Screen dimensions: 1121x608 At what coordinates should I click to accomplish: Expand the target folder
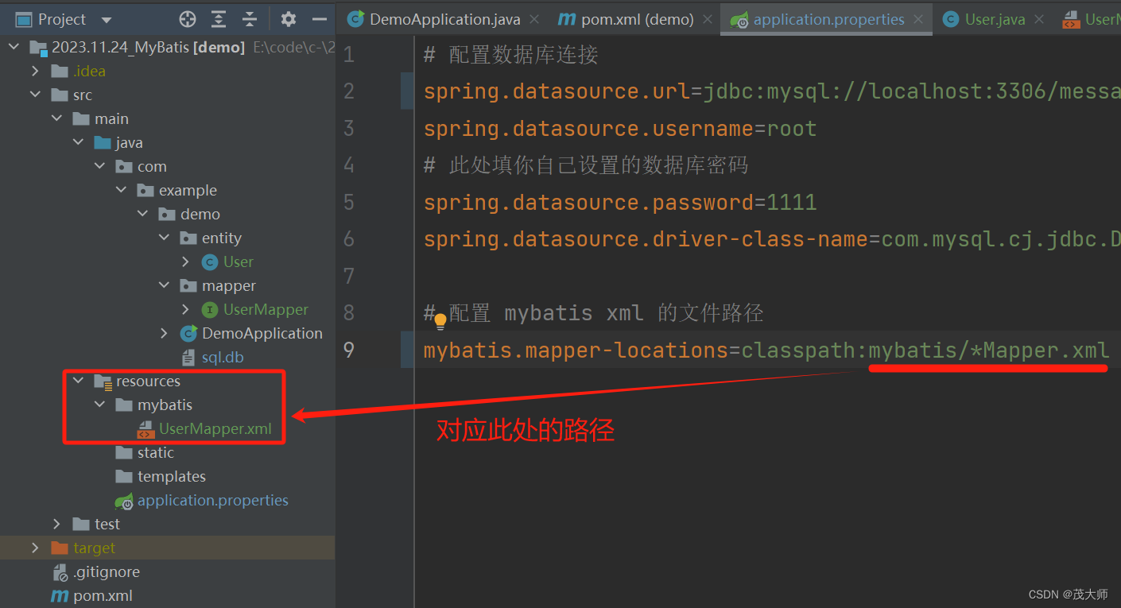point(35,548)
